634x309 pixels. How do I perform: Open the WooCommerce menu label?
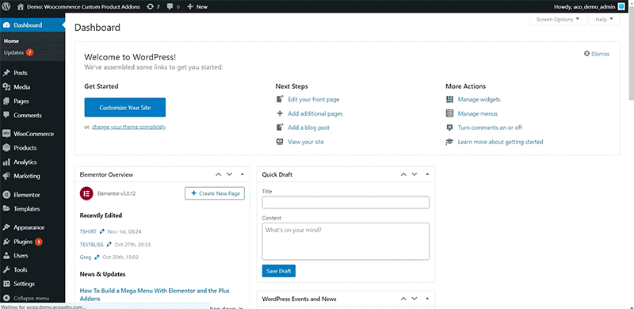point(33,134)
